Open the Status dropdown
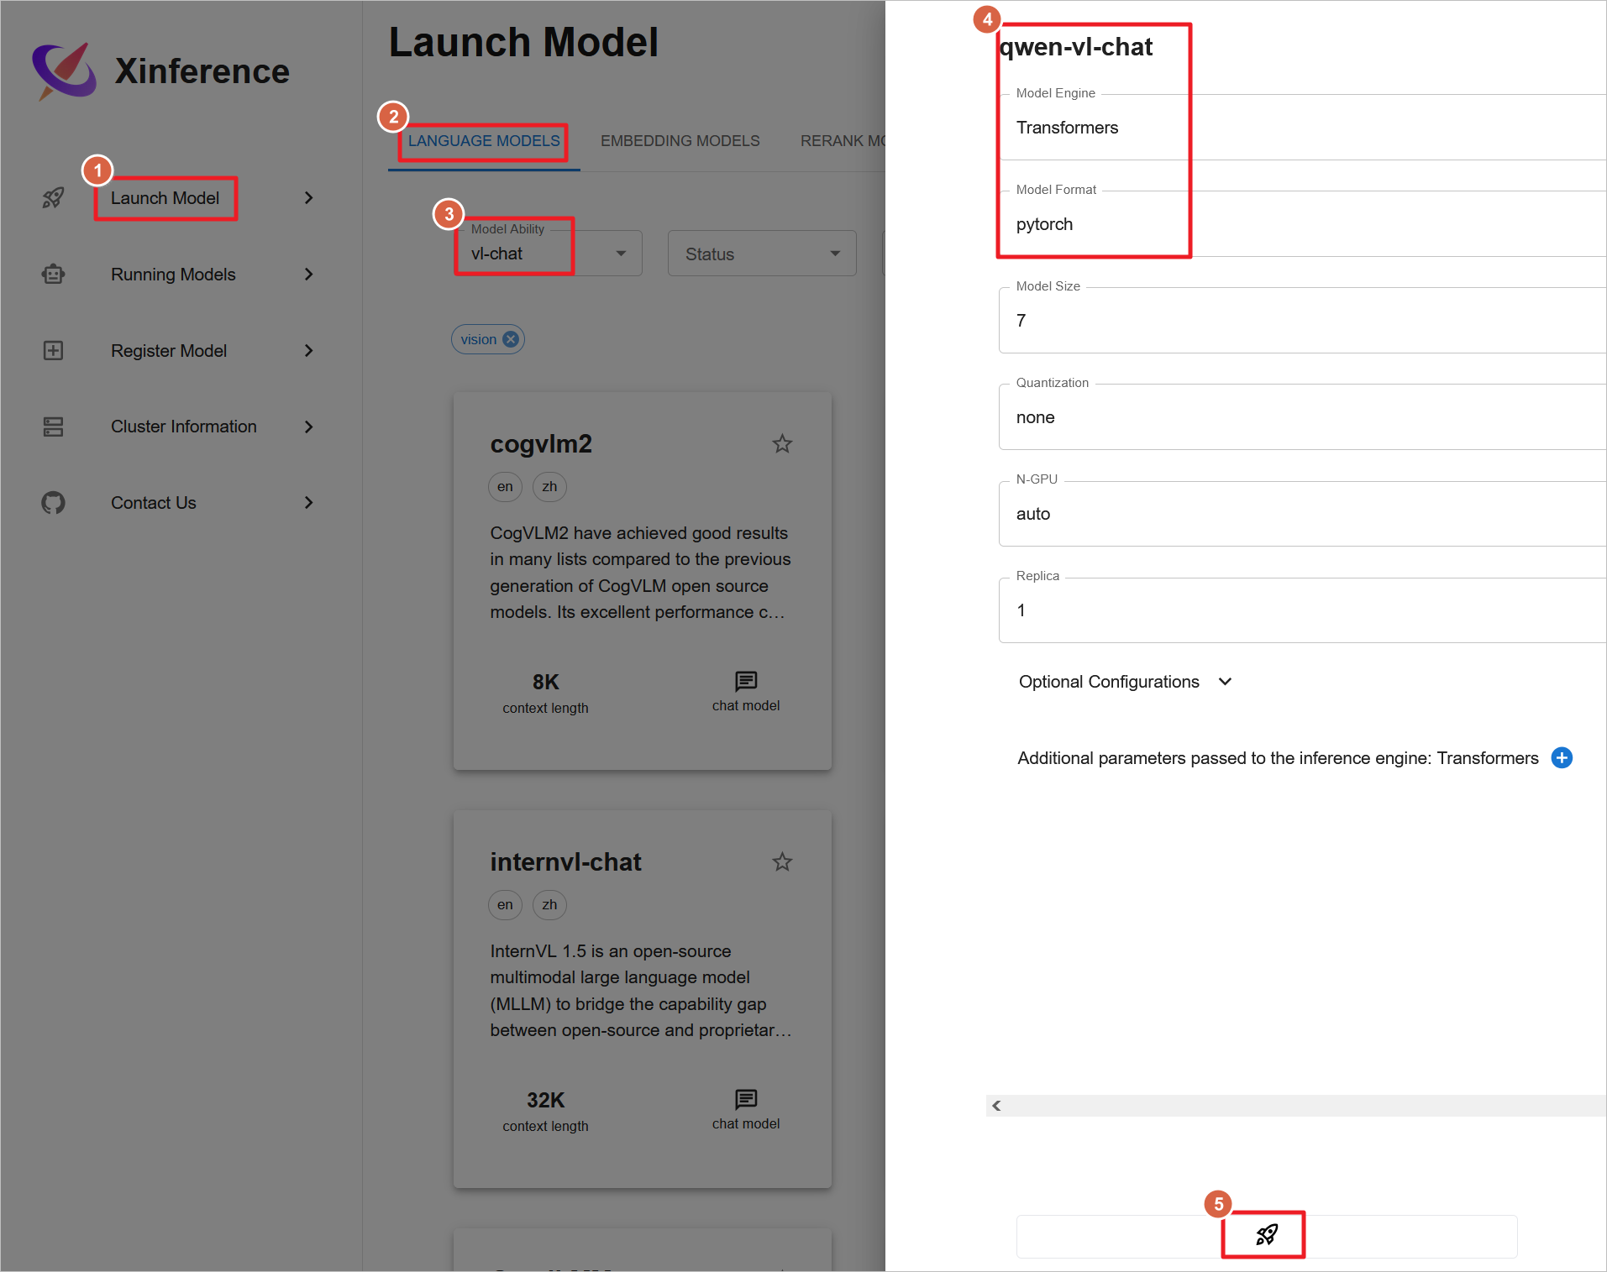Screen dimensions: 1607x1272 point(762,254)
